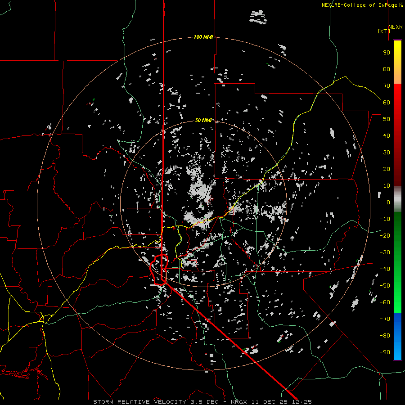Click the 60 value on the velocity scale
This screenshot has height=405, width=405.
tap(387, 103)
